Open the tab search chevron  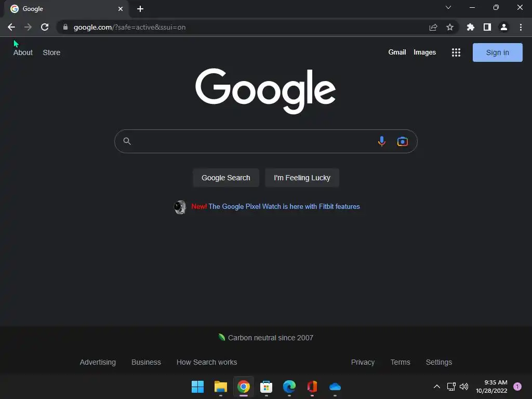[x=448, y=7]
